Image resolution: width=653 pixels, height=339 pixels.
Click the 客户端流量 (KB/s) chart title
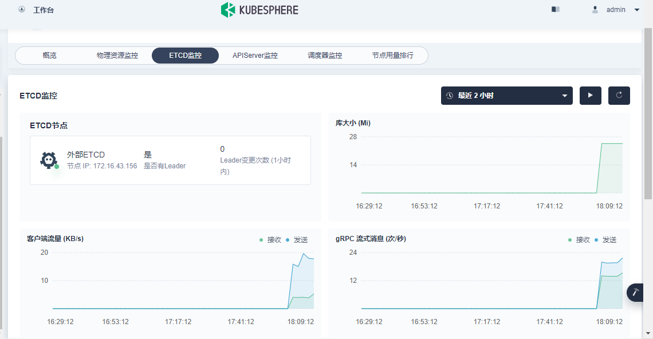coord(56,239)
